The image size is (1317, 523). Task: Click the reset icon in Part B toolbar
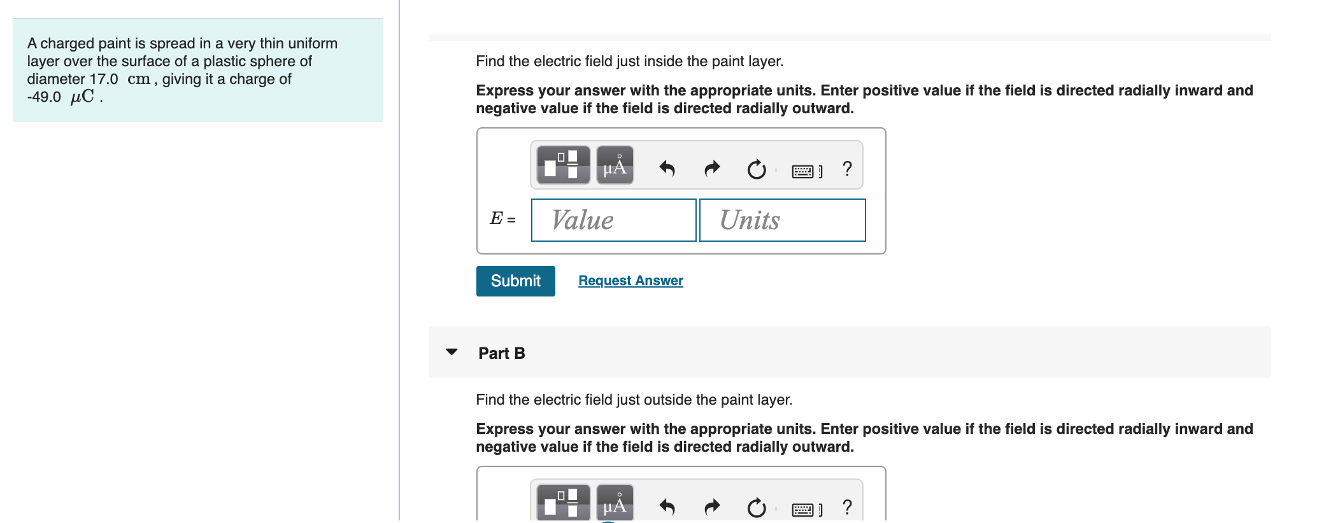756,507
